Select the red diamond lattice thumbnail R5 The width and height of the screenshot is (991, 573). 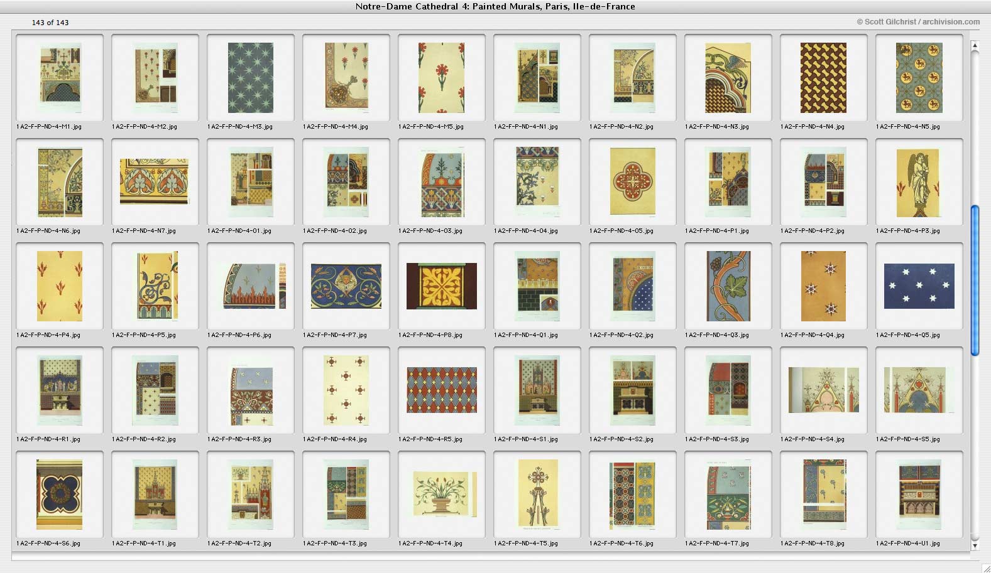pyautogui.click(x=442, y=390)
